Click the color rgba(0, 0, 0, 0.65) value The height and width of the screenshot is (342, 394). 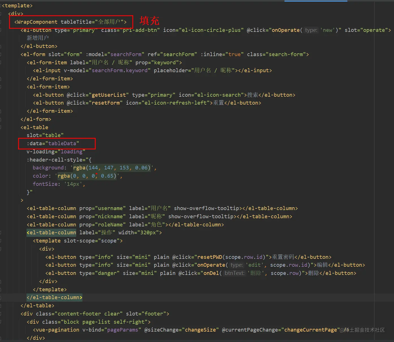click(87, 176)
